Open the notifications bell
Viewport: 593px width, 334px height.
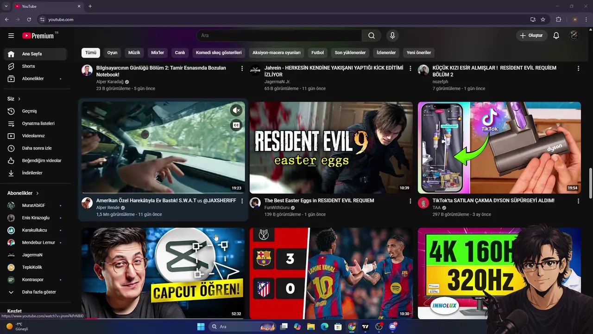pos(556,36)
